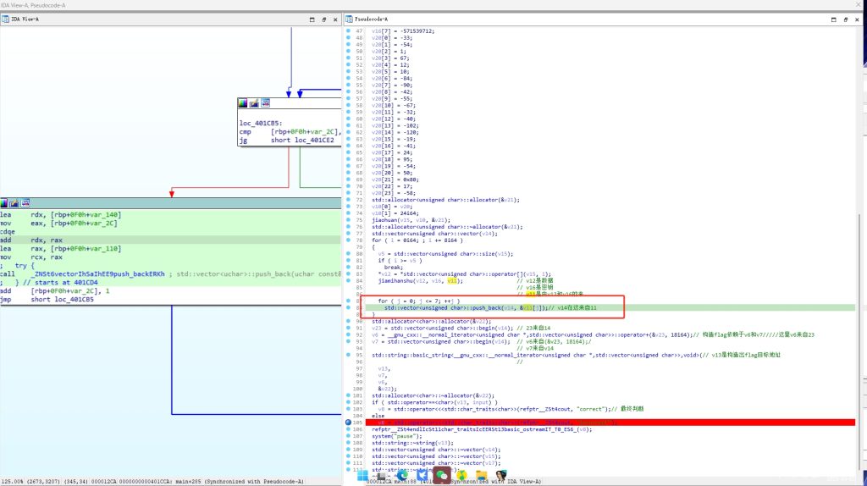The width and height of the screenshot is (867, 486).
Task: Click group-nodes icon on loc_401CB5 node
Action: pyautogui.click(x=265, y=102)
